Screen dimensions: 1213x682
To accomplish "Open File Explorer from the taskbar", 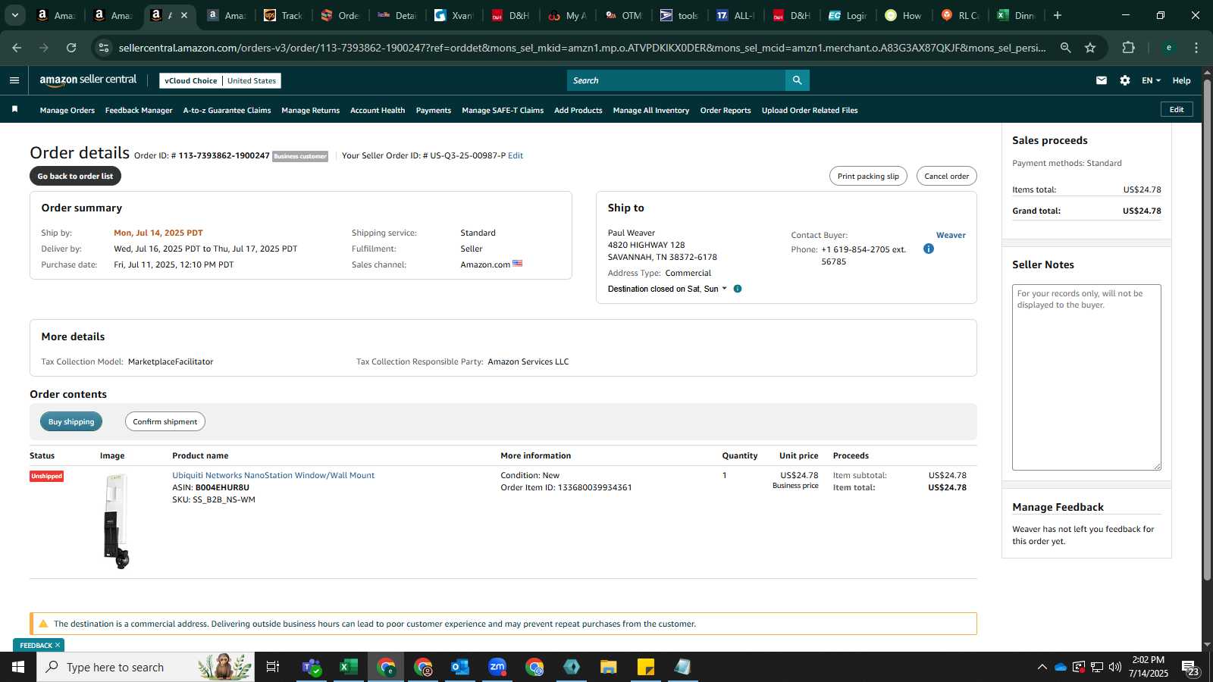I will (609, 667).
